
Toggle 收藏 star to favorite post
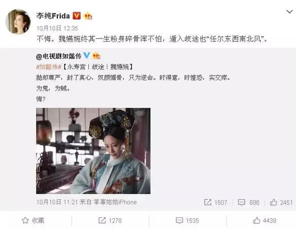tap(33, 221)
